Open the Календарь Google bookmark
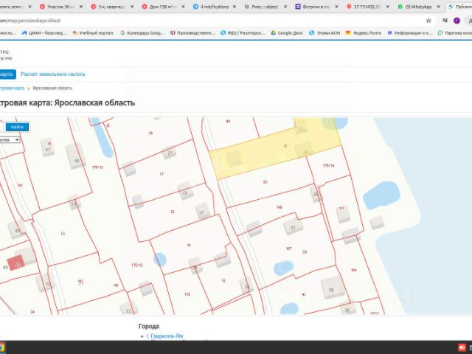The height and width of the screenshot is (354, 472). 142,32
